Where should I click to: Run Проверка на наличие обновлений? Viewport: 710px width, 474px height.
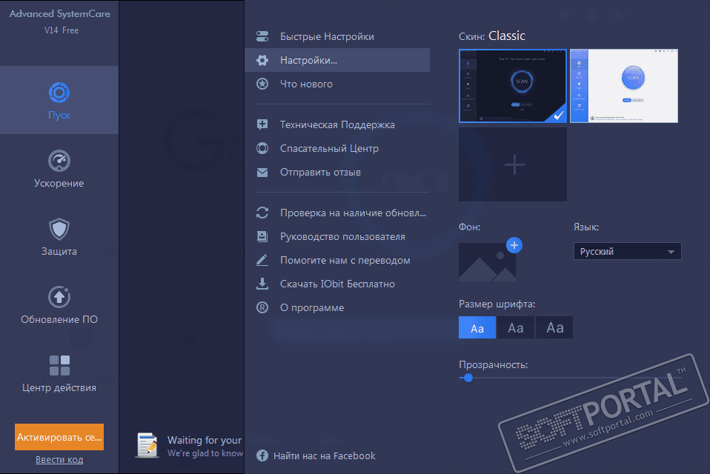[337, 213]
